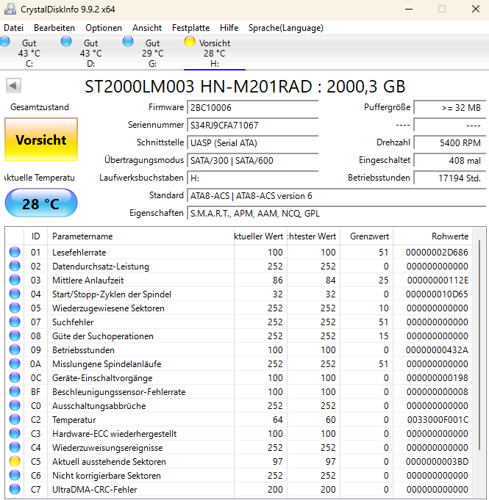489x500 pixels.
Task: Open the Hilfe menu
Action: [229, 28]
